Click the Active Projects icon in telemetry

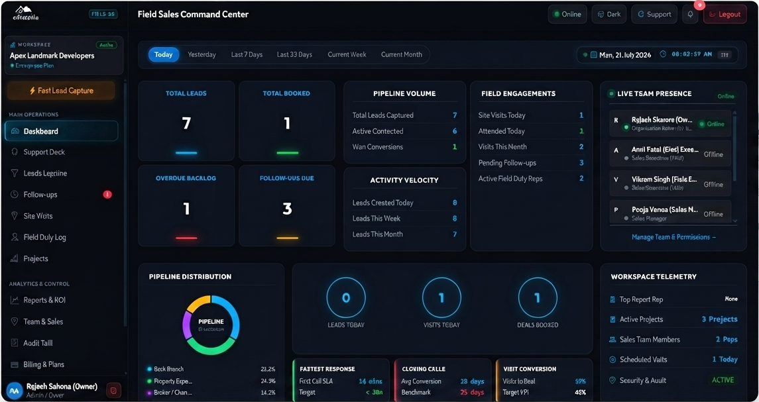tap(613, 320)
